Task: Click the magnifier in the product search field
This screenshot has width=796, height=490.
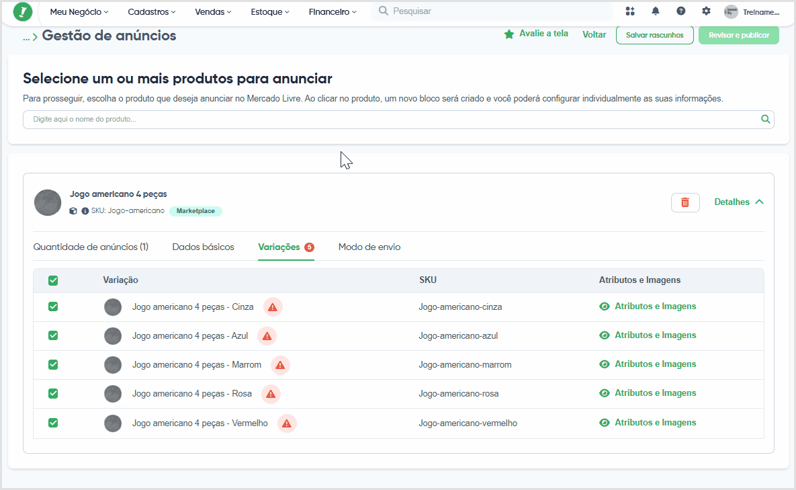Action: [x=766, y=120]
